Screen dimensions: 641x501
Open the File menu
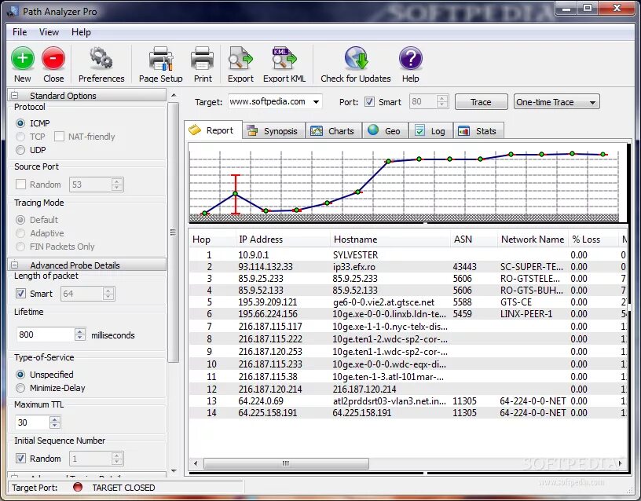pos(20,32)
